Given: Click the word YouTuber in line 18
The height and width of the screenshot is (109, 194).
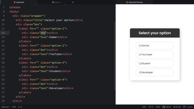Looking at the screenshot, I should point(56,54).
